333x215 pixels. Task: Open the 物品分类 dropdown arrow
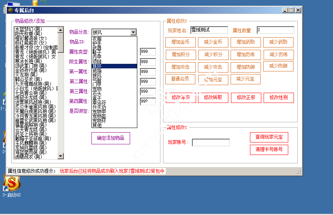tap(134, 32)
